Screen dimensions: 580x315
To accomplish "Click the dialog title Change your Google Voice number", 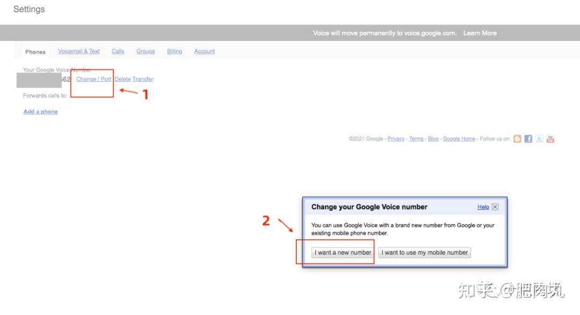I will click(369, 207).
